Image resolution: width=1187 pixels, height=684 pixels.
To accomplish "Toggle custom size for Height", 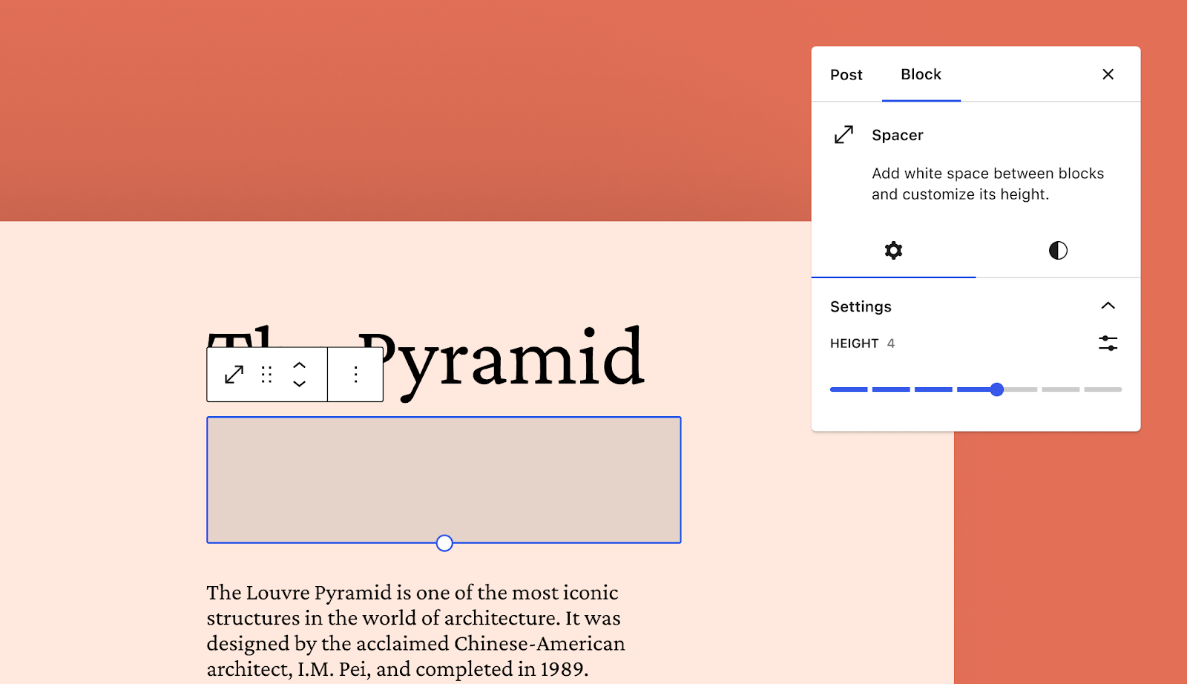I will click(1108, 343).
